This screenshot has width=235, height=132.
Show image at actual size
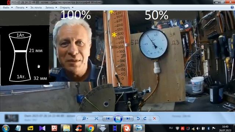coord(96,118)
